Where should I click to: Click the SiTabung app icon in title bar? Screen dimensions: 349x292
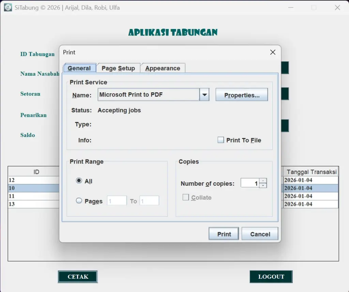tap(7, 7)
